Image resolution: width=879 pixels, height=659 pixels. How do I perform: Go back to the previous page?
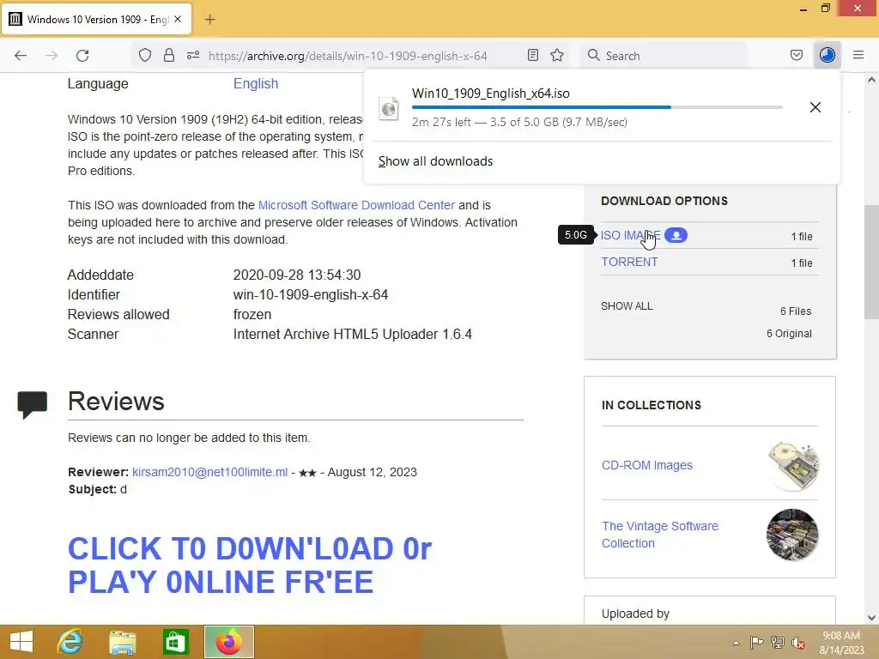pyautogui.click(x=21, y=56)
